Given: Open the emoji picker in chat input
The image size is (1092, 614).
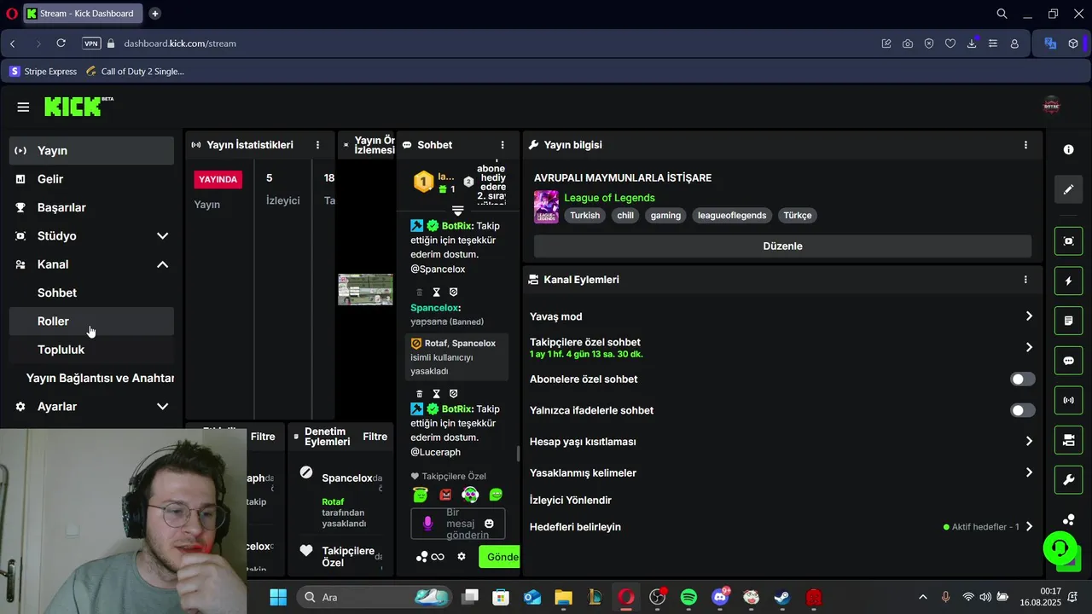Looking at the screenshot, I should pos(489,523).
